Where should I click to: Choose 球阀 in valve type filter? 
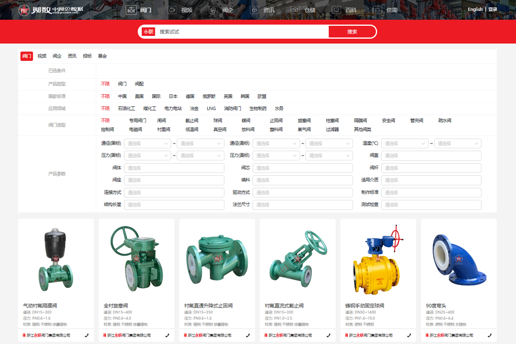coord(218,120)
